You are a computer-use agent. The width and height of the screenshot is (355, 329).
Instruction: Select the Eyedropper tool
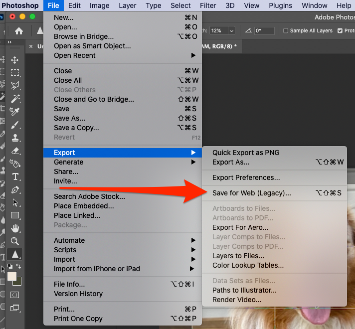(14, 111)
